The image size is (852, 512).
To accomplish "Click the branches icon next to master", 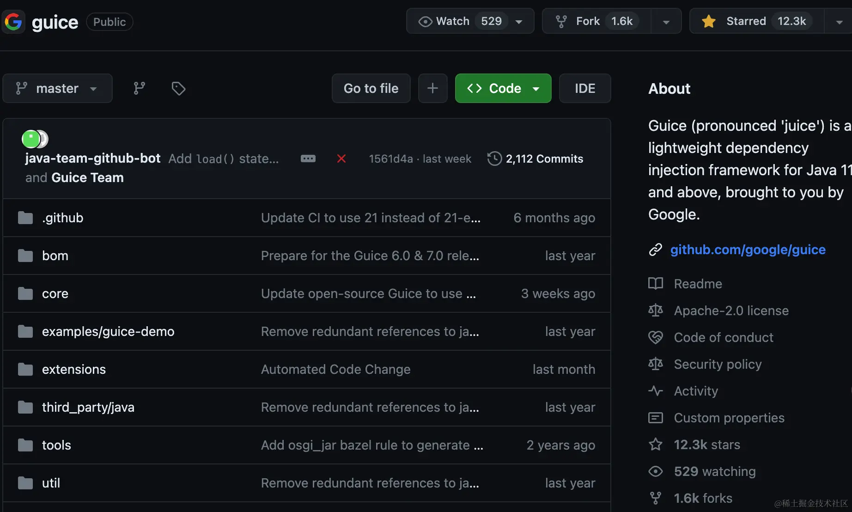I will [x=139, y=88].
